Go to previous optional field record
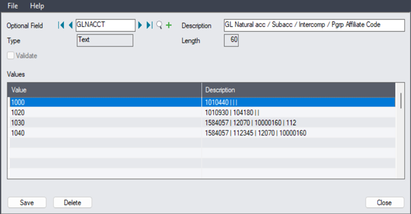This screenshot has height=214, width=411. pos(70,25)
